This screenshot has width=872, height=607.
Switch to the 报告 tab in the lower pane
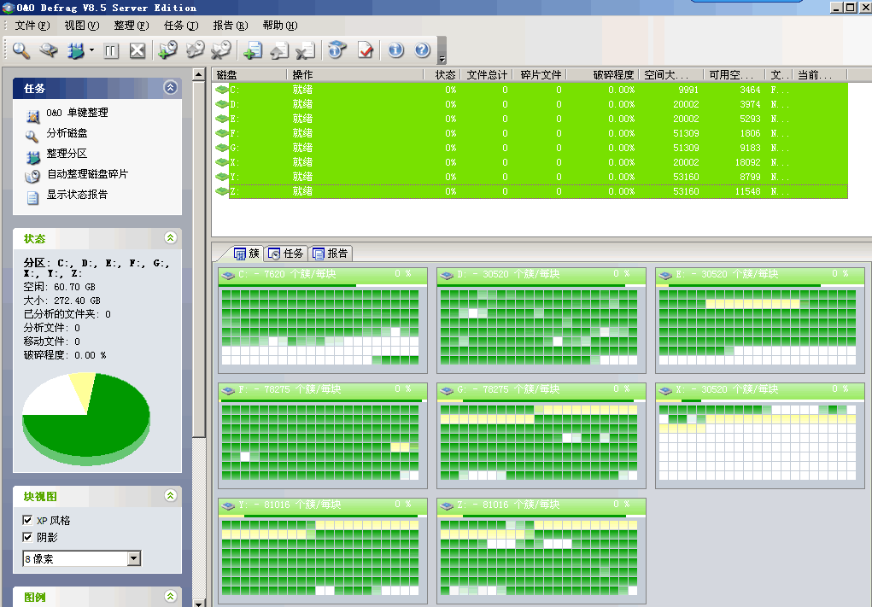[330, 254]
